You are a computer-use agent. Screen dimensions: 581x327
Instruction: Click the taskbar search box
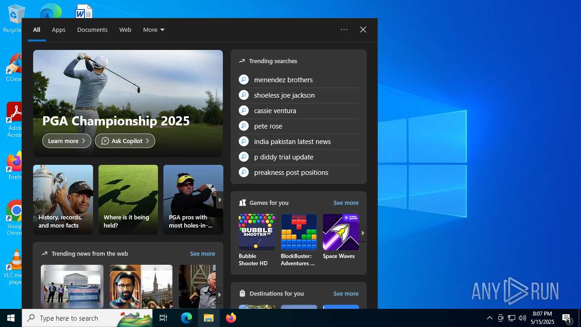pyautogui.click(x=87, y=318)
